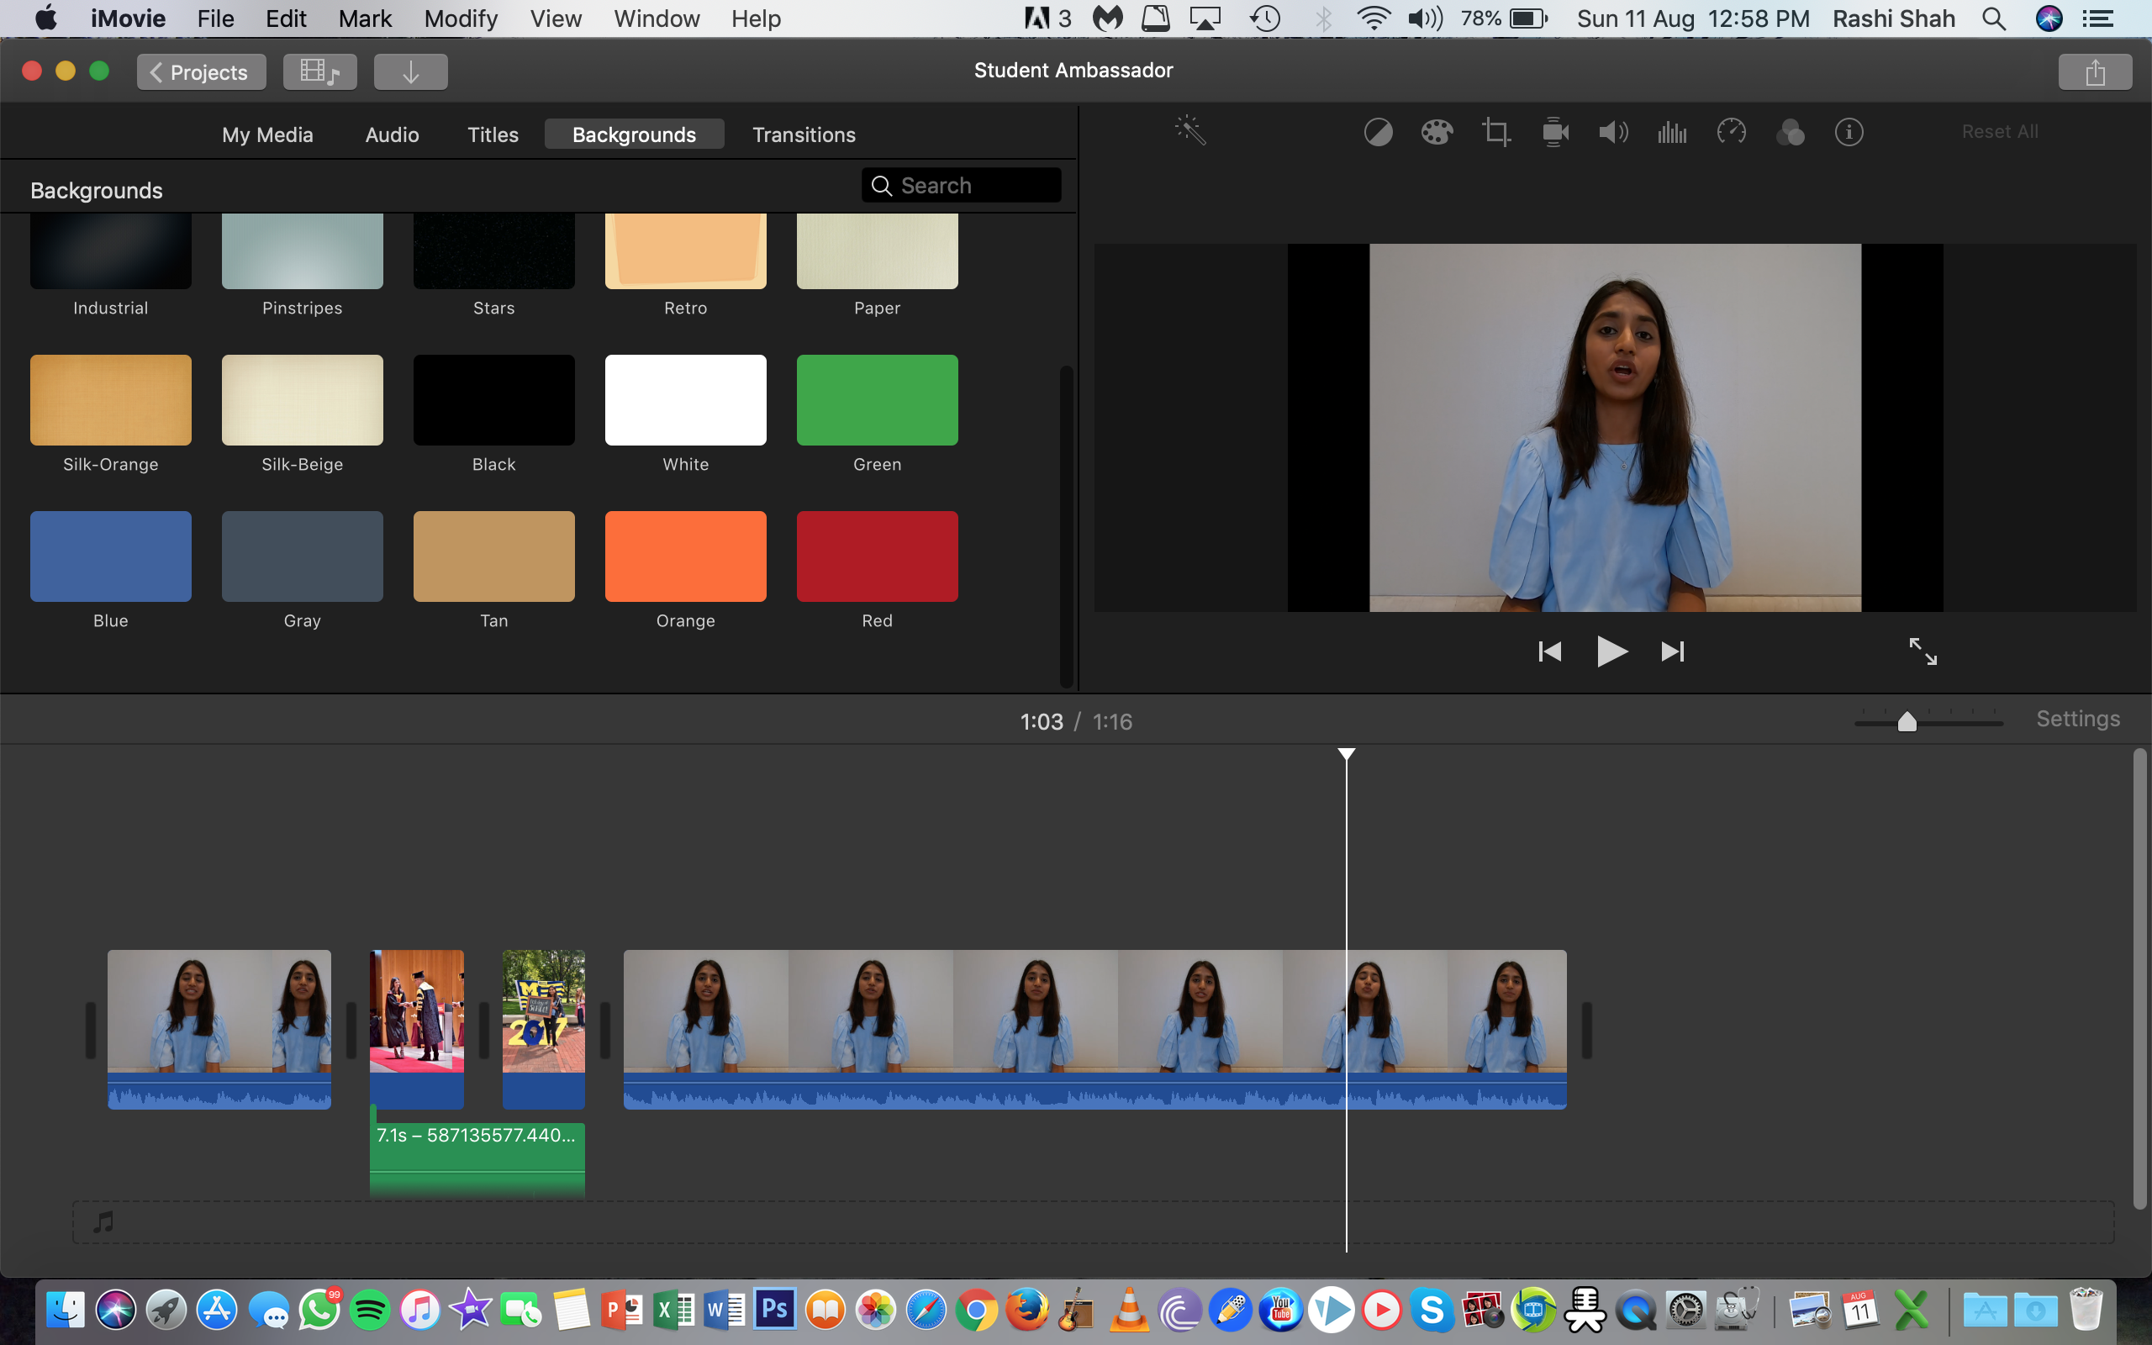This screenshot has height=1345, width=2152.
Task: Open timeline Settings popup
Action: [2077, 719]
